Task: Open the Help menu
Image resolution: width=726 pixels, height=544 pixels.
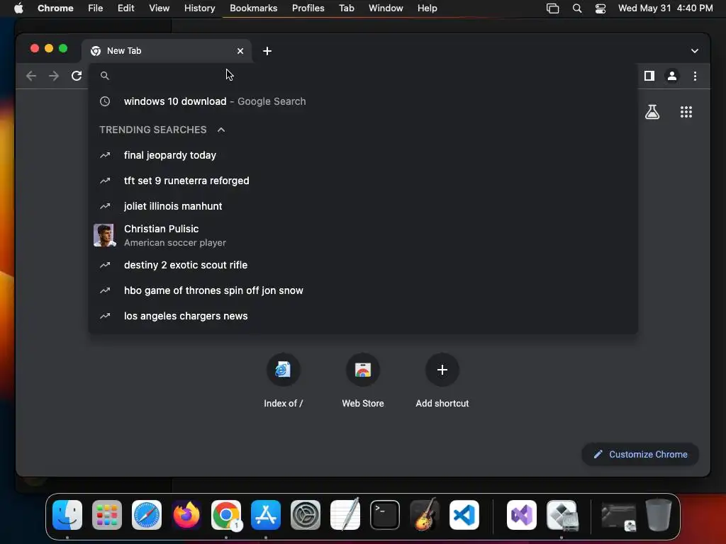Action: tap(427, 8)
